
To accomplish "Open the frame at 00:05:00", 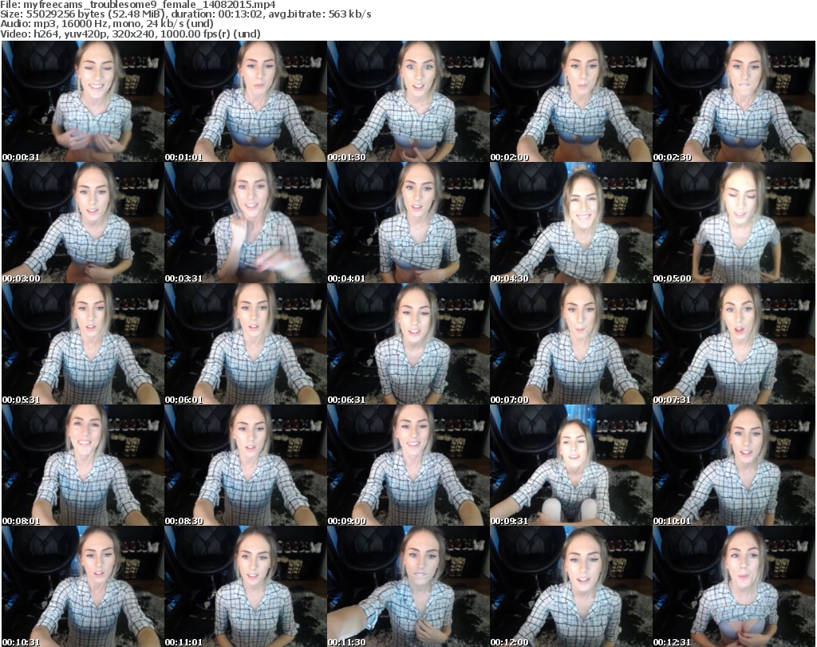I will 734,223.
